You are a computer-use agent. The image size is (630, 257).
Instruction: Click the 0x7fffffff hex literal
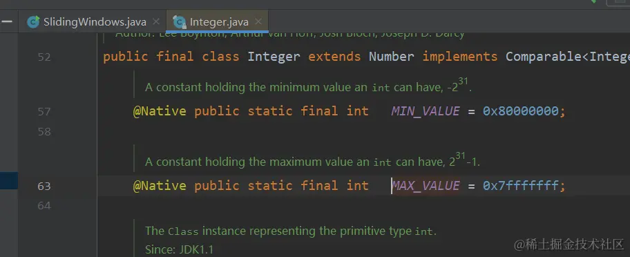(521, 186)
